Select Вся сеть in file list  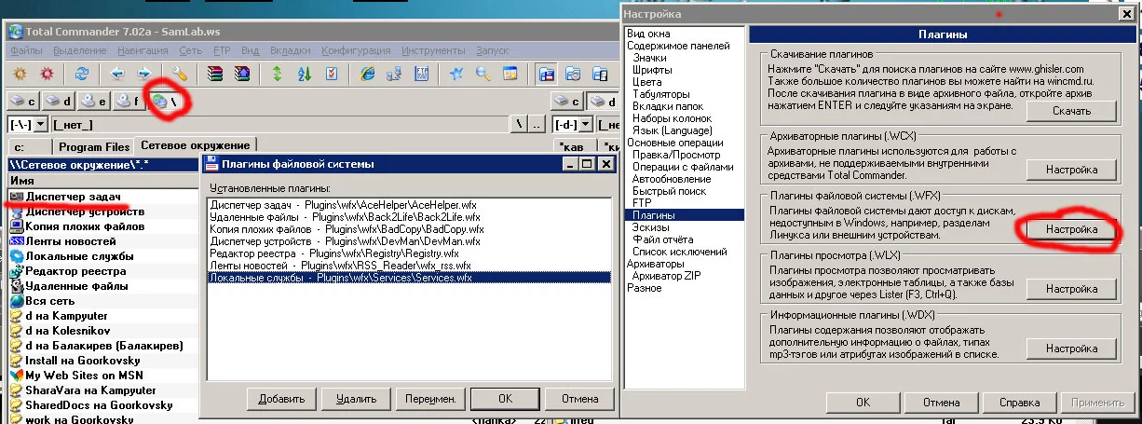49,300
